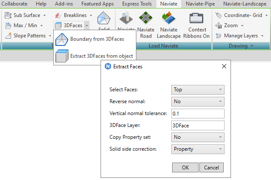Image resolution: width=271 pixels, height=180 pixels.
Task: Click the '3DFace Layer:' label
Action: coord(125,125)
